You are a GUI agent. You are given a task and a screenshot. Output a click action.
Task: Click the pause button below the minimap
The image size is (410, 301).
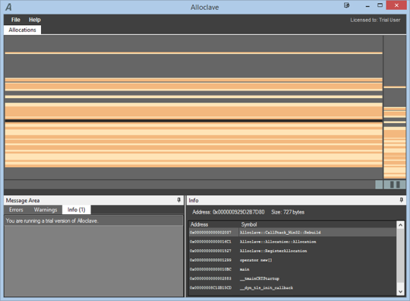(395, 185)
